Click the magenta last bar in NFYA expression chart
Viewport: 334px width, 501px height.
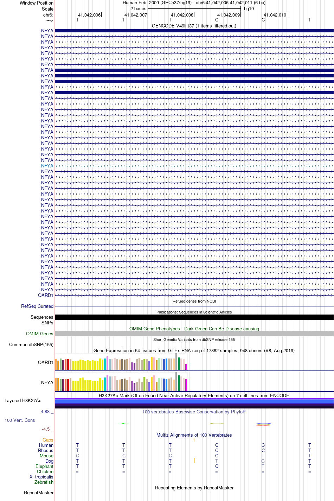pos(186,385)
